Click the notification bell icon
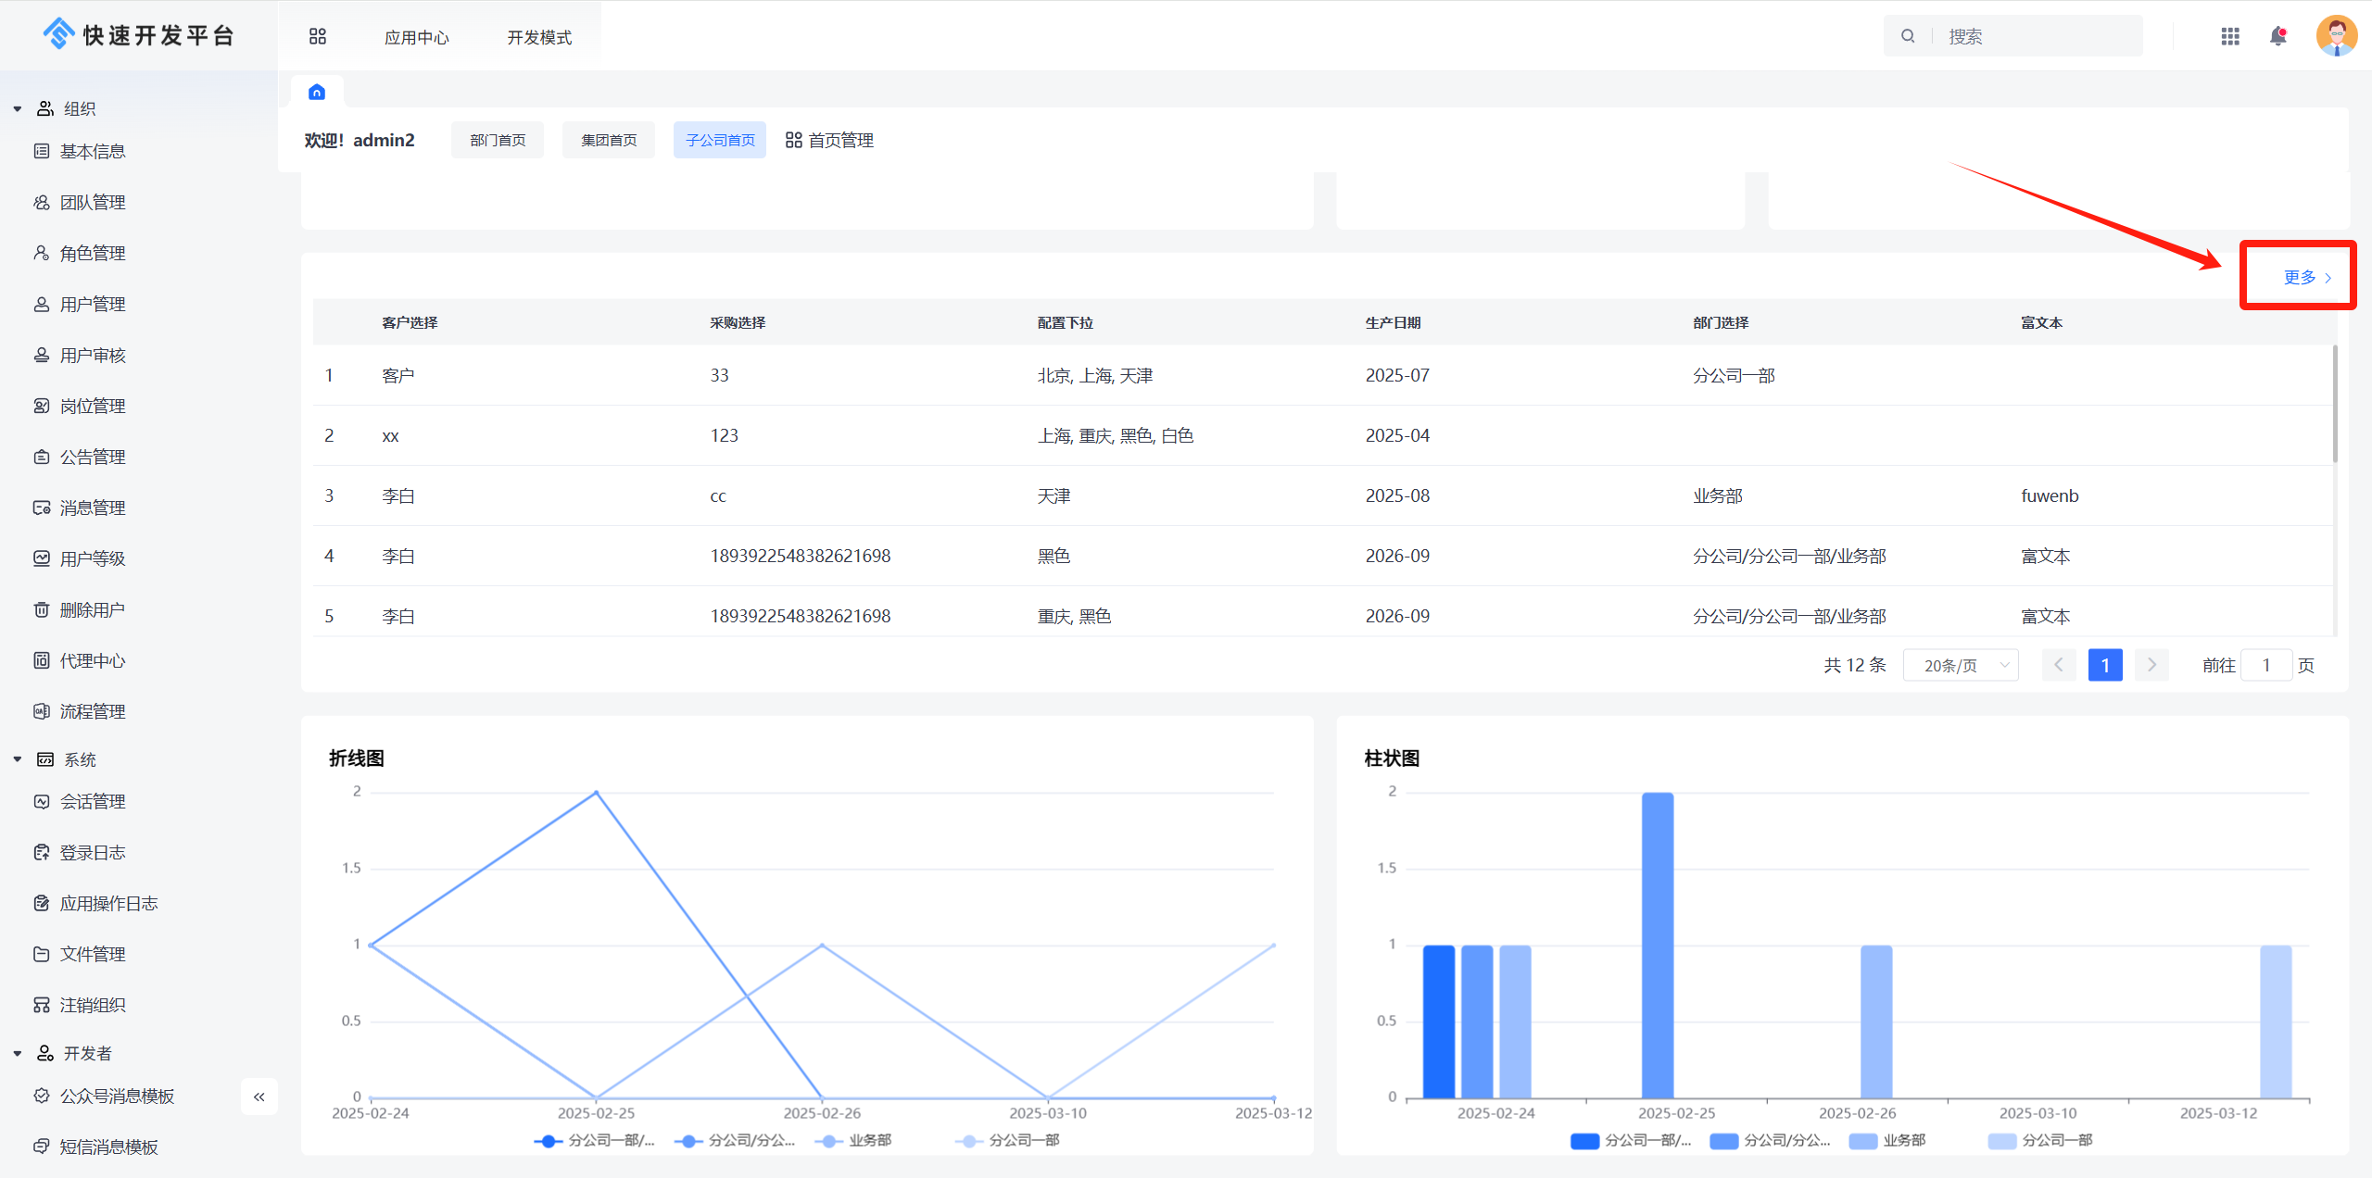This screenshot has width=2372, height=1178. coord(2277,36)
